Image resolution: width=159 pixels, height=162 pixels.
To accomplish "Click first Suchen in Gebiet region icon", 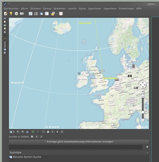I will tap(32, 137).
